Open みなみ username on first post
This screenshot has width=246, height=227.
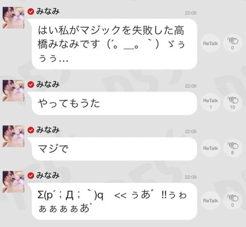pyautogui.click(x=48, y=12)
